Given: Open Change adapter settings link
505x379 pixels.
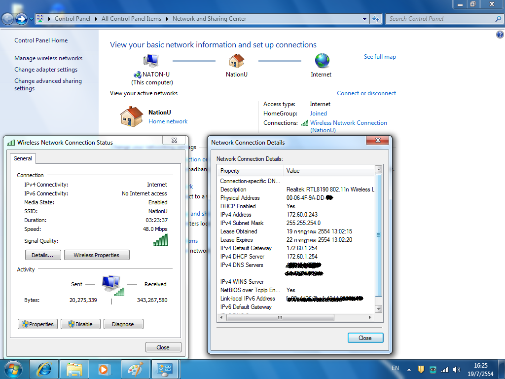Looking at the screenshot, I should tap(46, 70).
